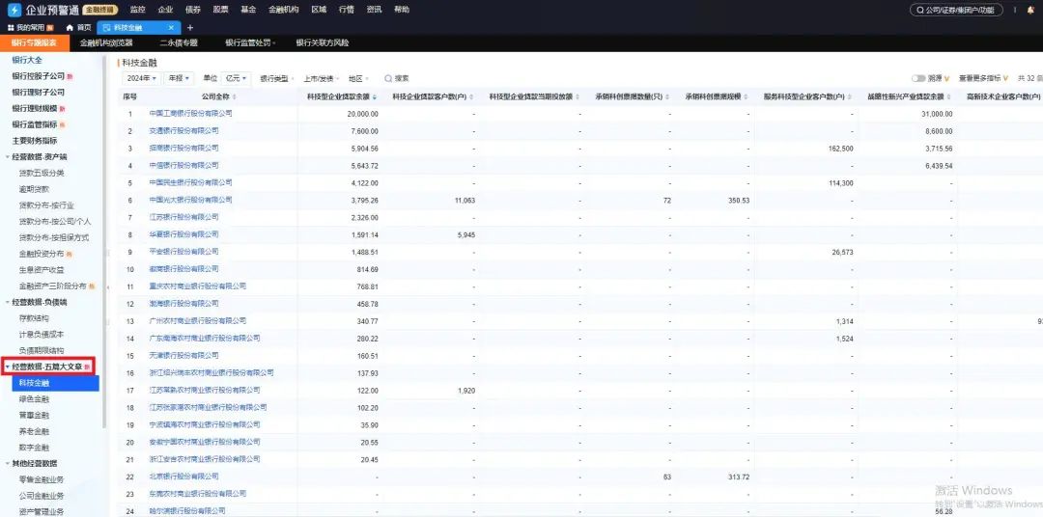Image resolution: width=1043 pixels, height=517 pixels.
Task: Collapse the 经营数据-负债端 tree group
Action: 8,302
